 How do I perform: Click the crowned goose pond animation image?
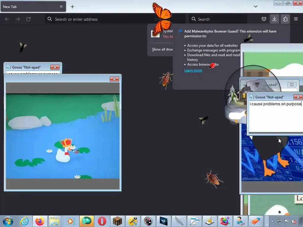click(x=63, y=136)
